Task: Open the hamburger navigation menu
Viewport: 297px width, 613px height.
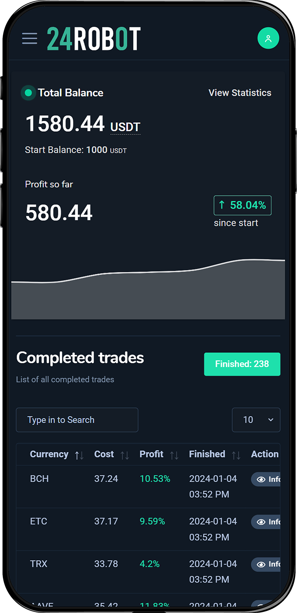Action: [29, 38]
